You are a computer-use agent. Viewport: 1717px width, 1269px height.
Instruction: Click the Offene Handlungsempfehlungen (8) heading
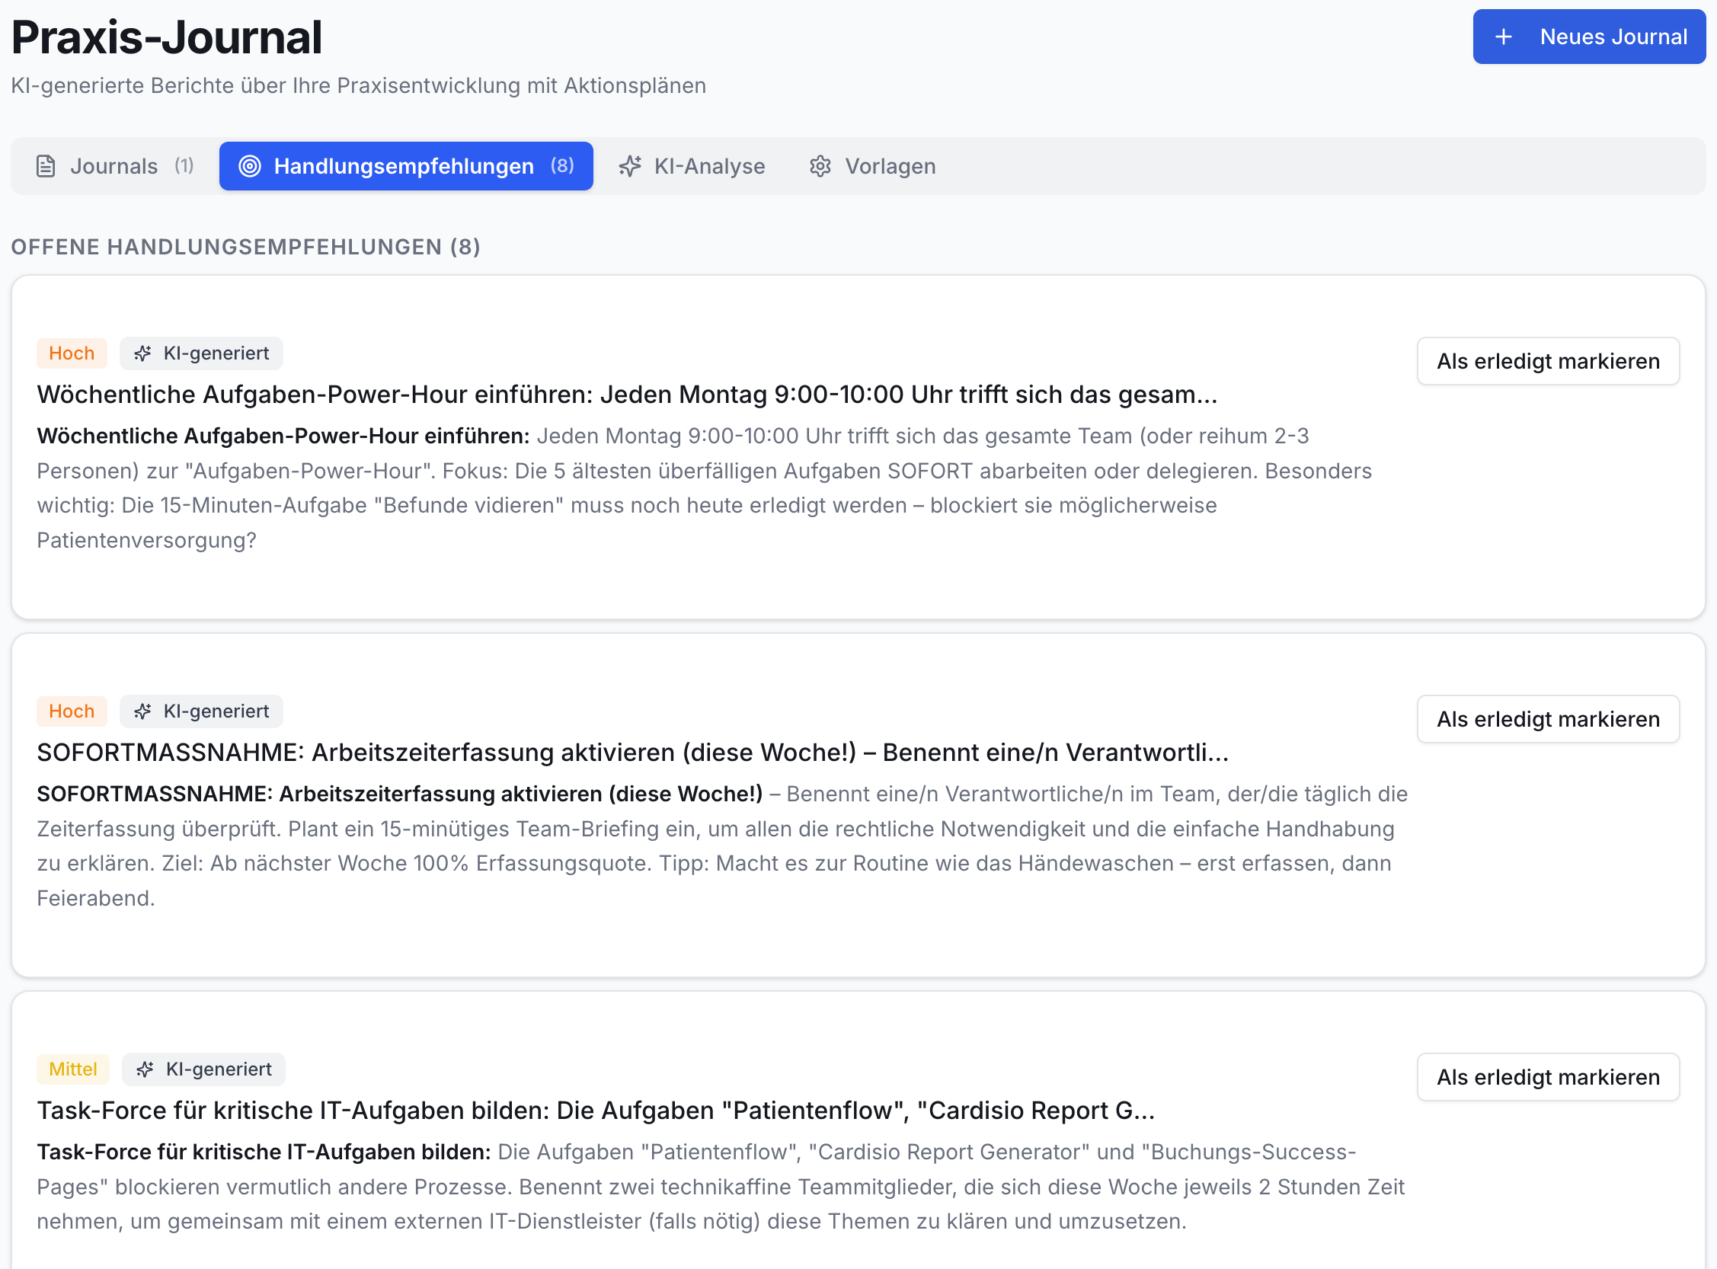point(246,248)
